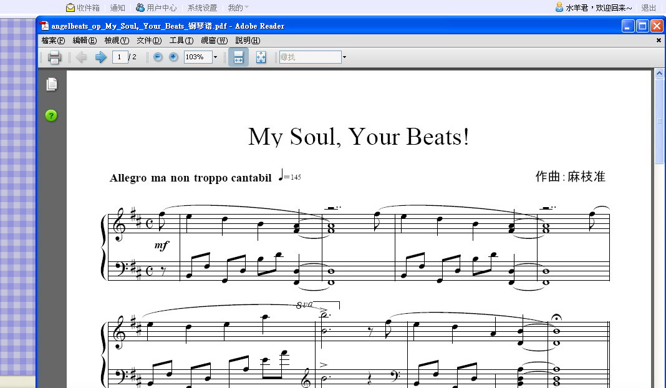Open the 工具(T) menu
Screen dimensions: 666x388
[181, 41]
